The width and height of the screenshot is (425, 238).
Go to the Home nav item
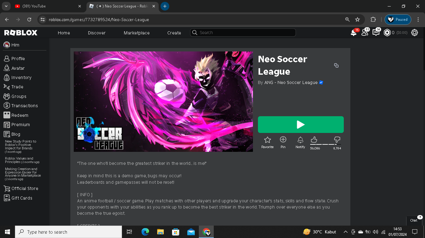click(x=64, y=33)
